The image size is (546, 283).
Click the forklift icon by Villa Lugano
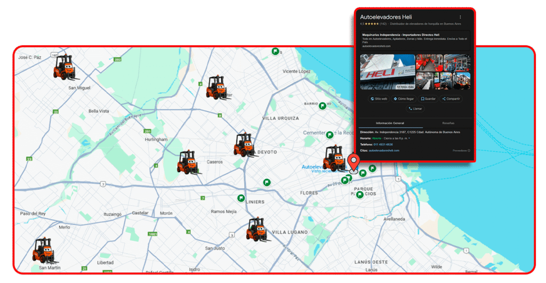click(258, 229)
